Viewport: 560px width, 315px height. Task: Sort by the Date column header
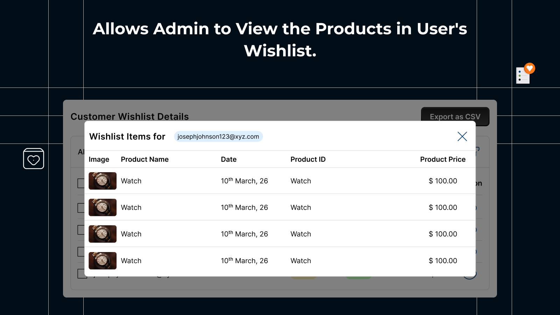tap(229, 159)
